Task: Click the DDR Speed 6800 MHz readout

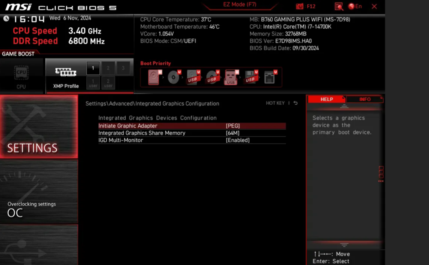Action: coord(59,41)
